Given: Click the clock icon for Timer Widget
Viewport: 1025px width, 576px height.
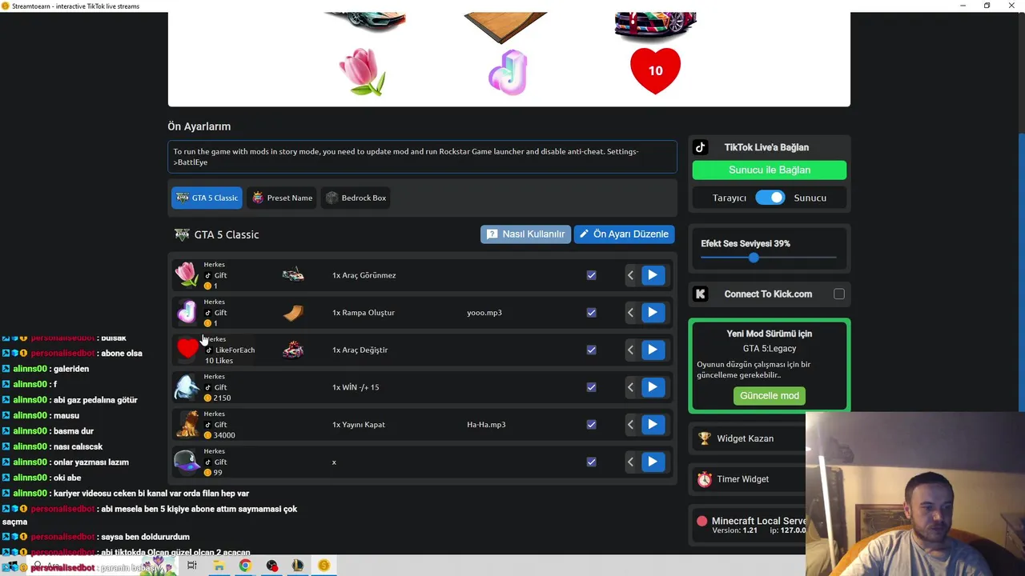Looking at the screenshot, I should 704,479.
